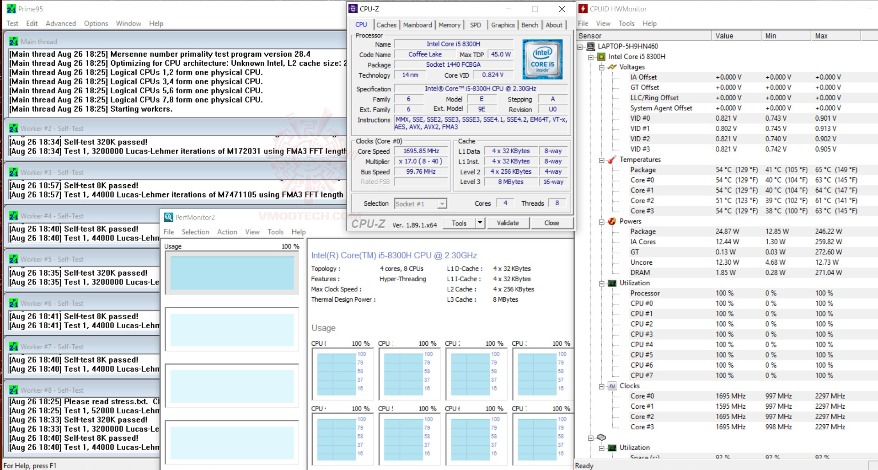This screenshot has width=878, height=470.
Task: Open the Graphics tab in CPU-Z
Action: coord(503,25)
